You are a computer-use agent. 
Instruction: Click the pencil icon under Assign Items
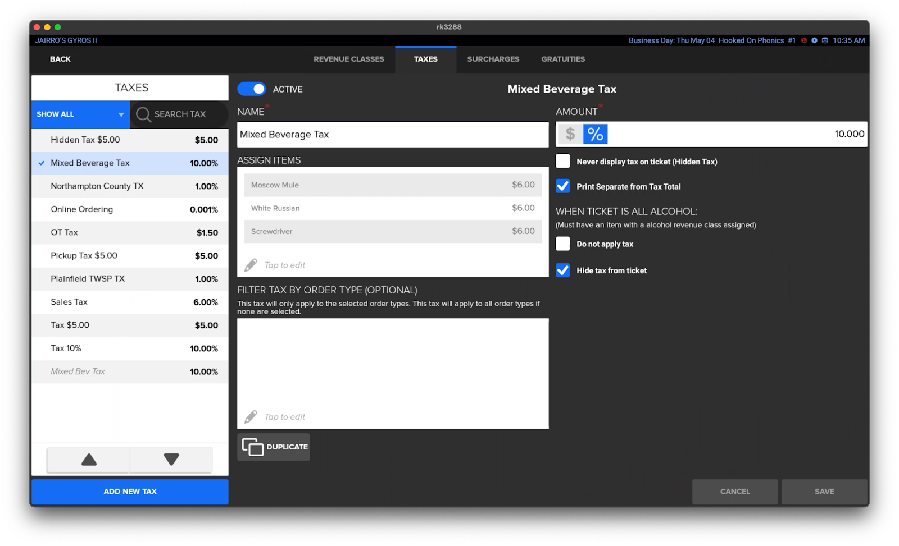[x=251, y=265]
